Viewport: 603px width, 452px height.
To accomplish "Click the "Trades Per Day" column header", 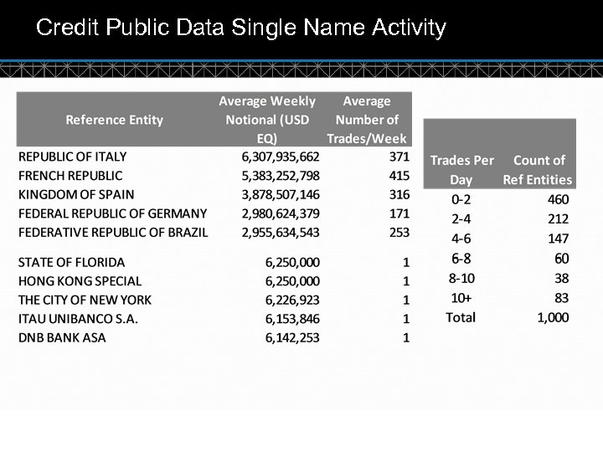I will coord(461,169).
